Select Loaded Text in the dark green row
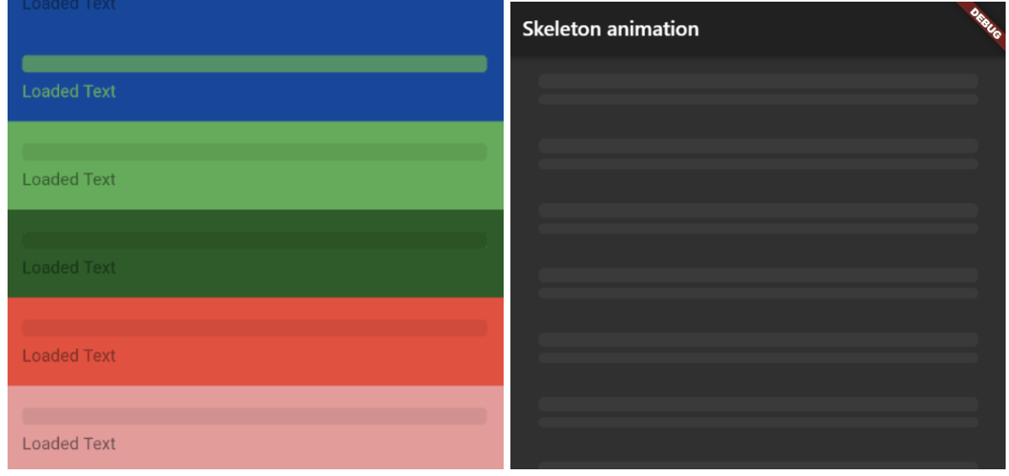The height and width of the screenshot is (476, 1009). pos(69,267)
